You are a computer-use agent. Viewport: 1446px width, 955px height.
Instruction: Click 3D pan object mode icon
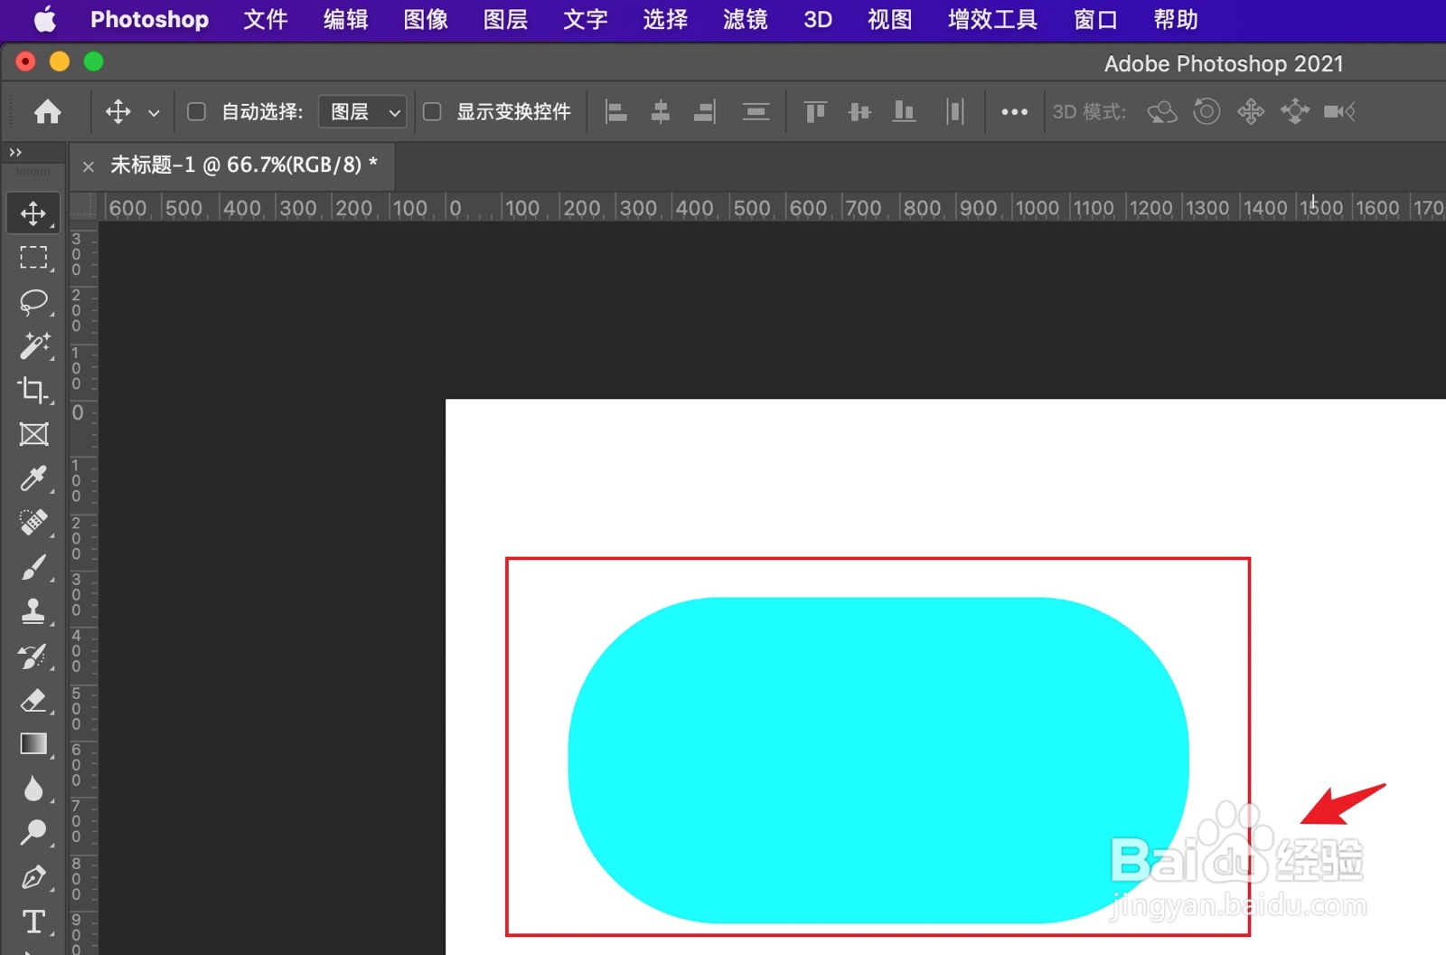(1251, 111)
